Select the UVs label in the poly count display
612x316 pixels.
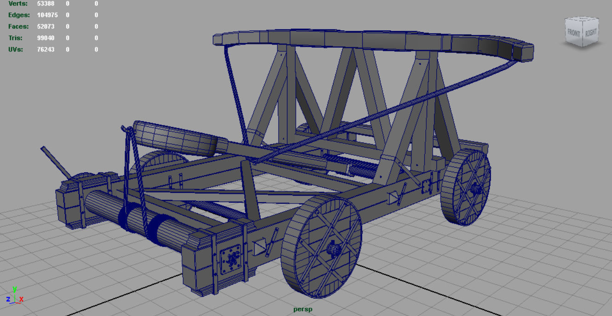click(x=16, y=50)
